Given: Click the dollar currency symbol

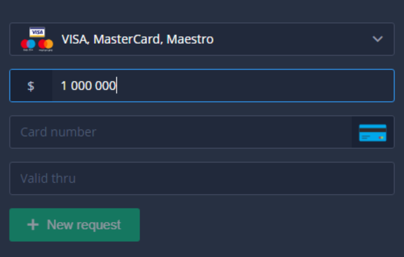Looking at the screenshot, I should [31, 86].
